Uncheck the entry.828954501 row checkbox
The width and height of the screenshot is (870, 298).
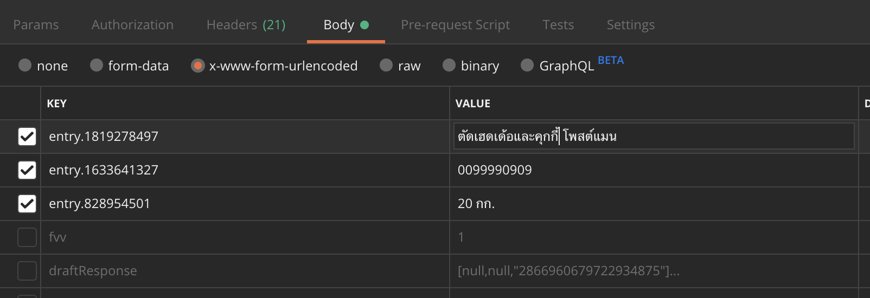point(27,204)
